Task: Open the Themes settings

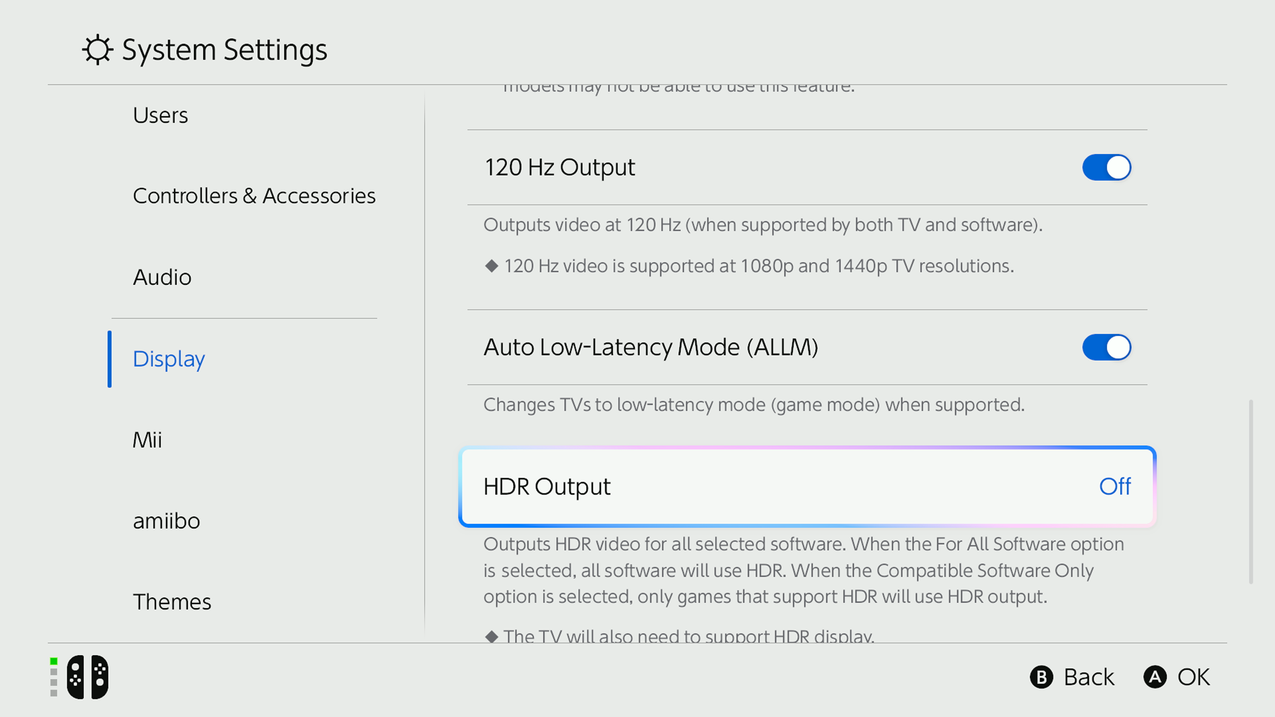Action: 172,602
